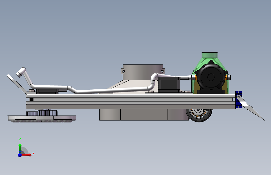Click the blue Z axis ball of the triad
The height and width of the screenshot is (175, 271).
[x=20, y=155]
